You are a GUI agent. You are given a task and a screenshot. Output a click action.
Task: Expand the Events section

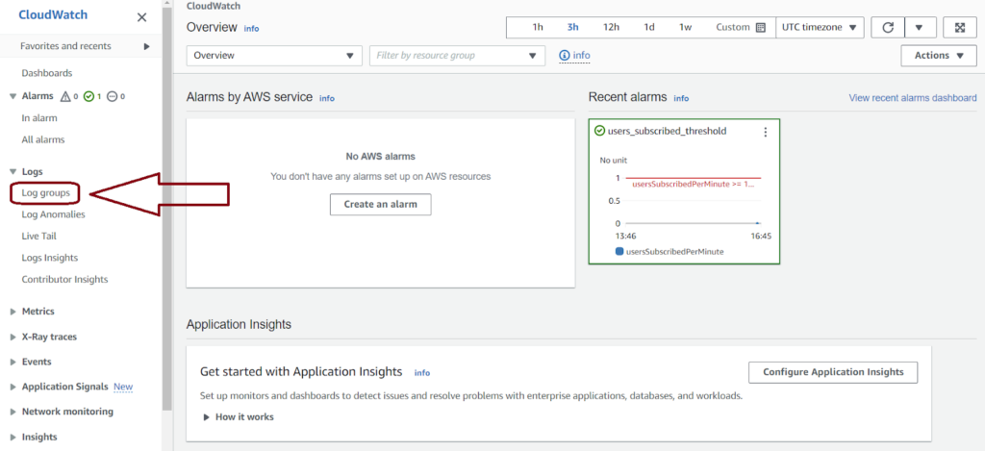coord(13,362)
